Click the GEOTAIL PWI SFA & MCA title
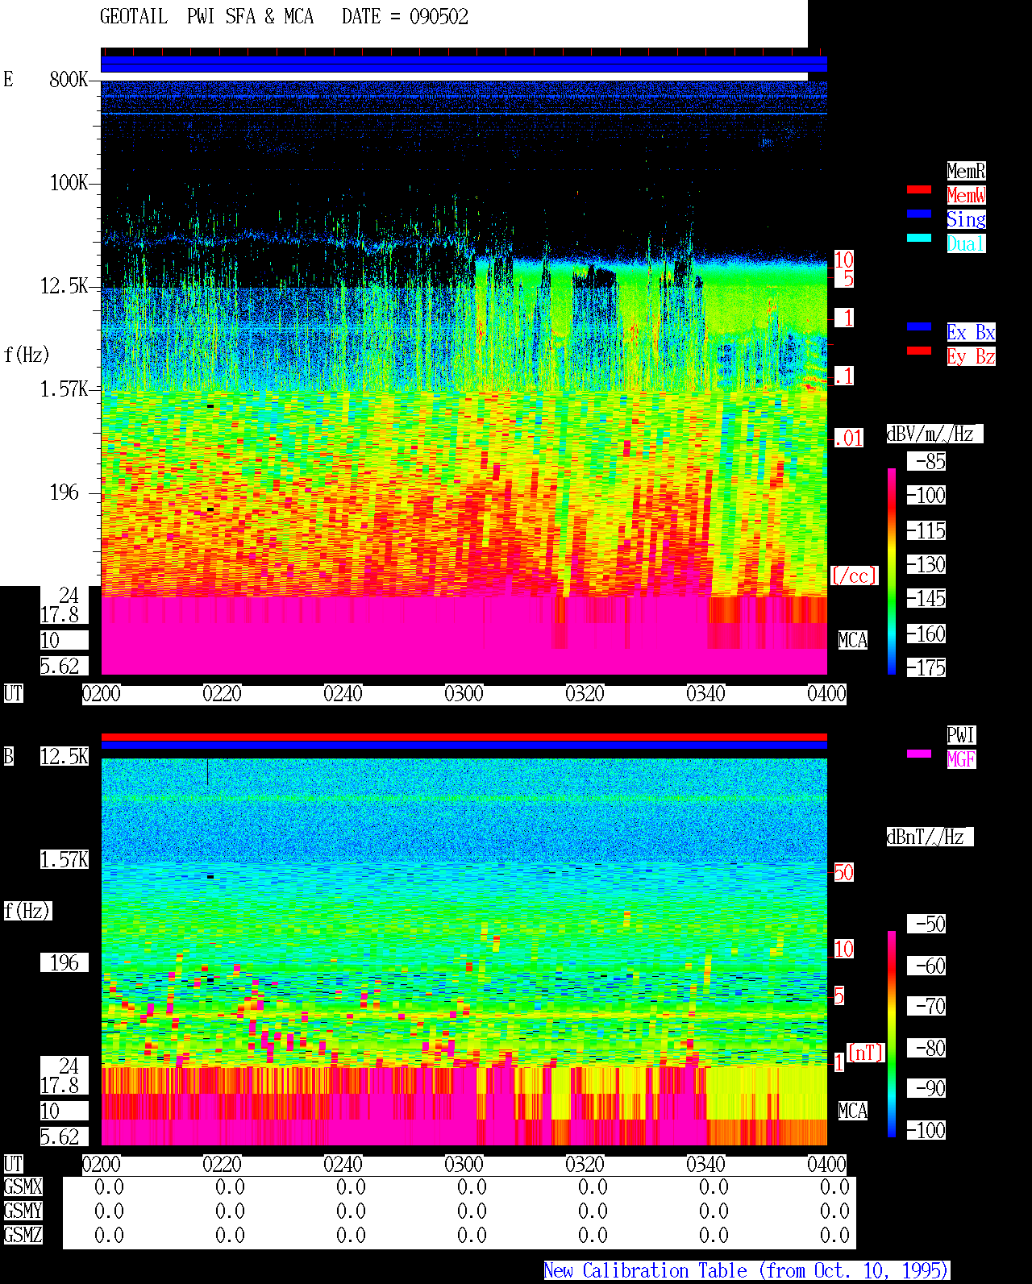Screen dimensions: 1032x1284 206,17
